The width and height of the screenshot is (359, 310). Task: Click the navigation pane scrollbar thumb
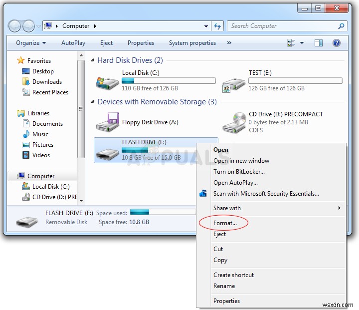[x=81, y=109]
